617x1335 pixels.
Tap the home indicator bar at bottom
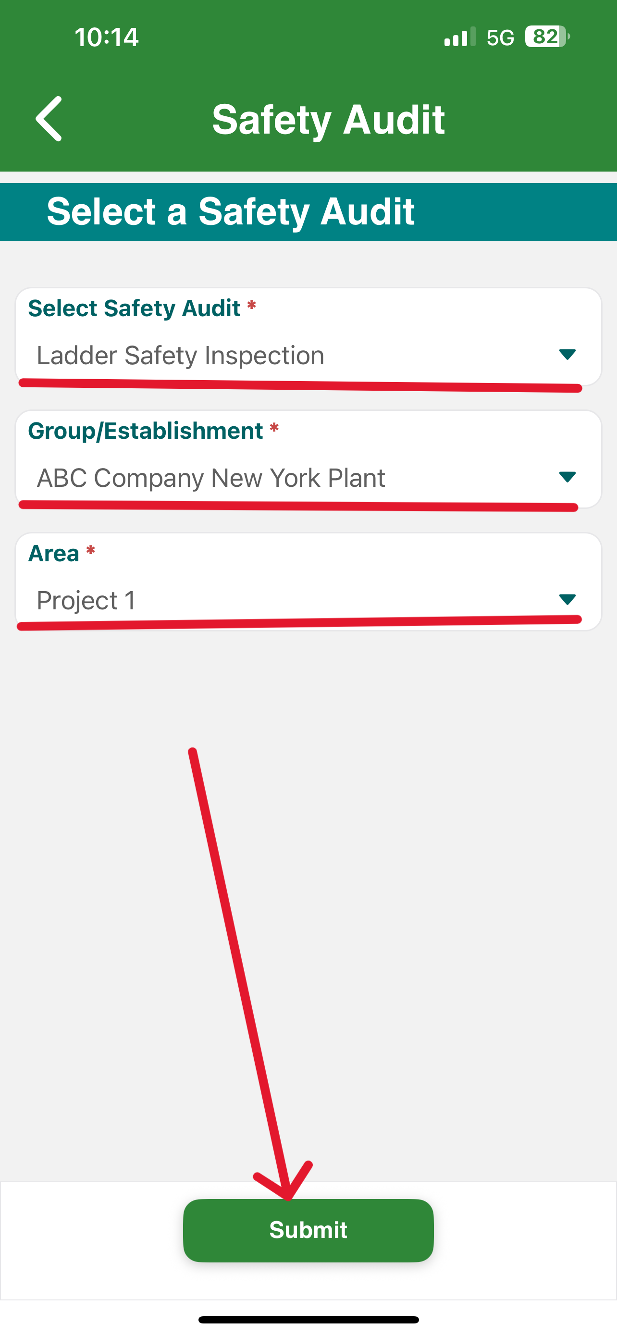point(308,1320)
